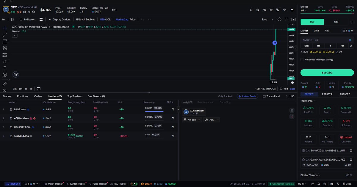This screenshot has height=187, width=357.
Task: Open Indicators menu
Action: (28, 20)
